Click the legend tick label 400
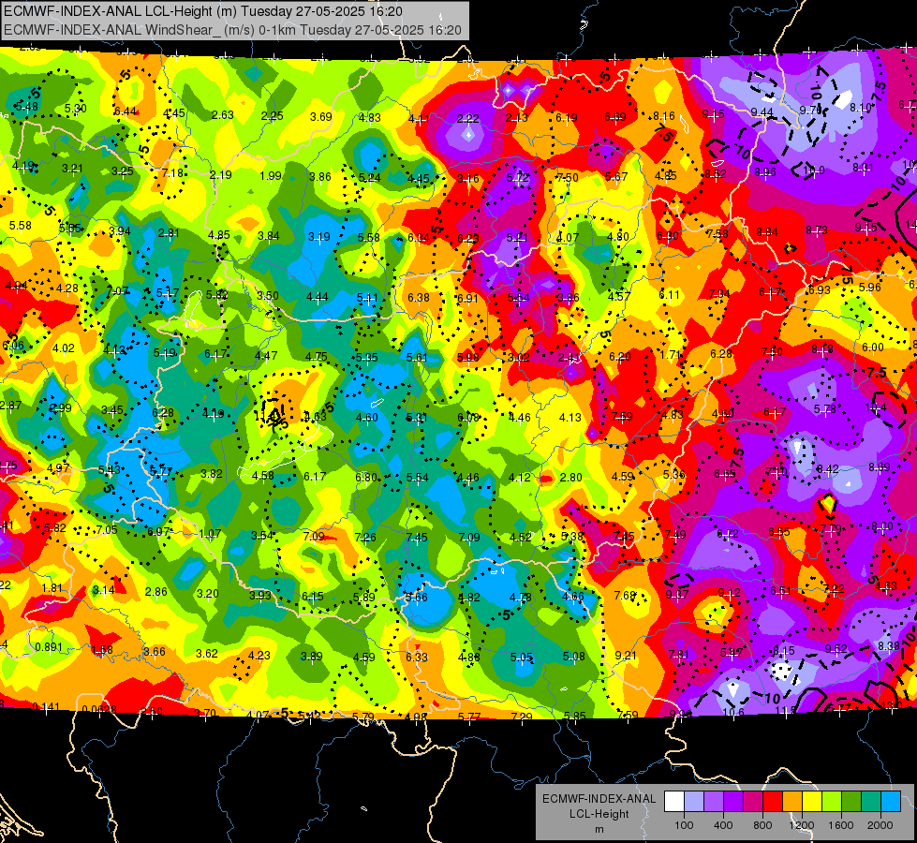 (723, 825)
